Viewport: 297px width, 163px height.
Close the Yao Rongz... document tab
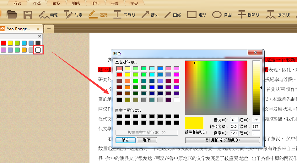click(x=38, y=29)
